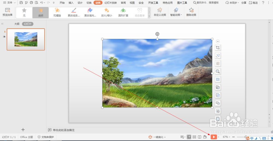Image resolution: width=273 pixels, height=141 pixels.
Task: Click the search commands box 查找命令
Action: 206,3
